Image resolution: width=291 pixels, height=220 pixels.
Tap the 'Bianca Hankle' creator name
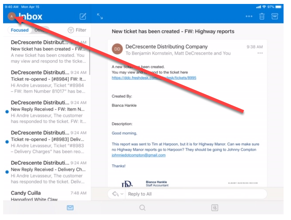click(124, 106)
